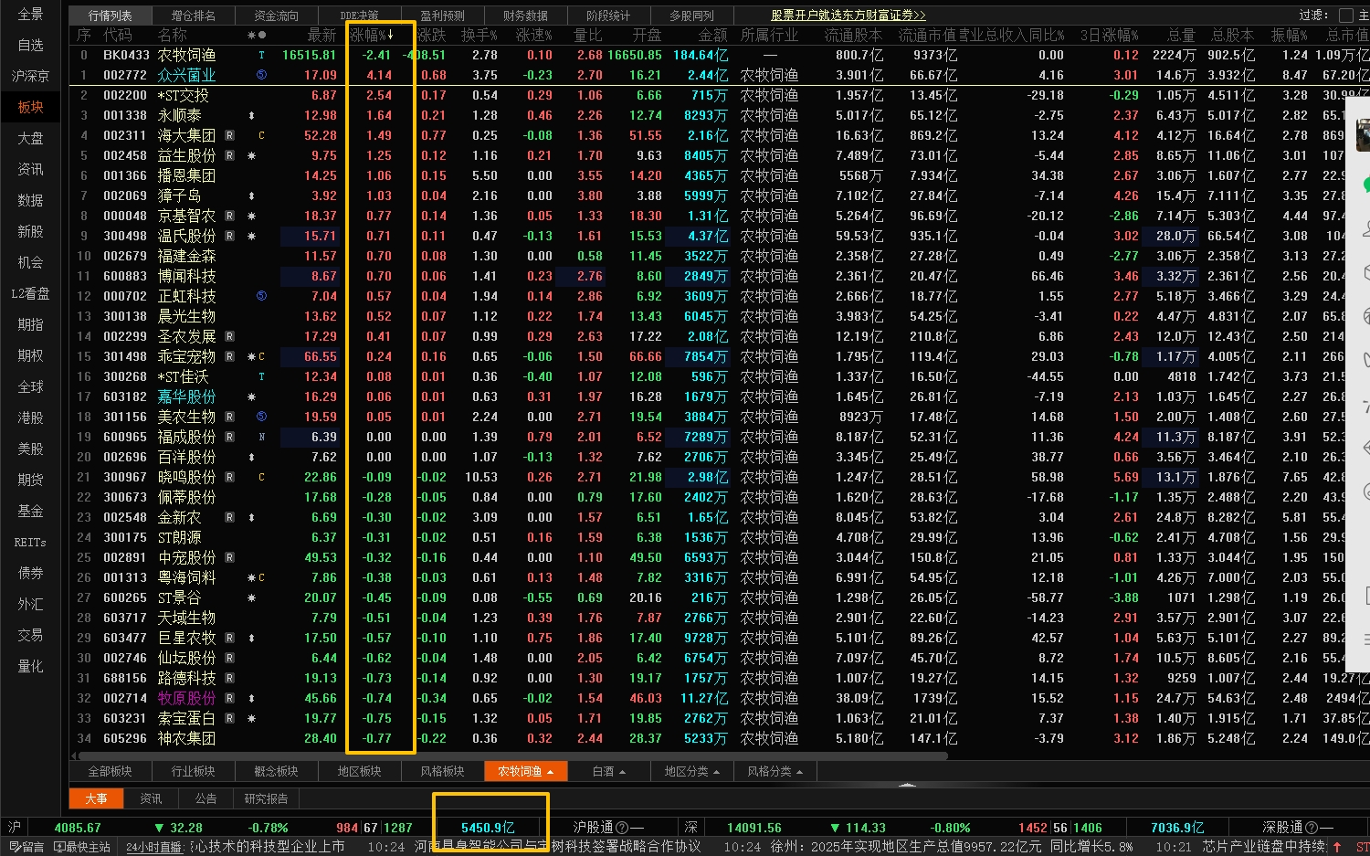1370x856 pixels.
Task: Click the N marker icon in 福成股份 row
Action: click(x=261, y=437)
